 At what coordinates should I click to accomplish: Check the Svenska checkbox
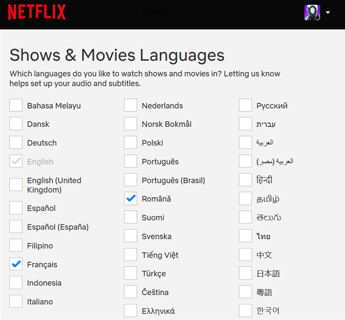[130, 236]
